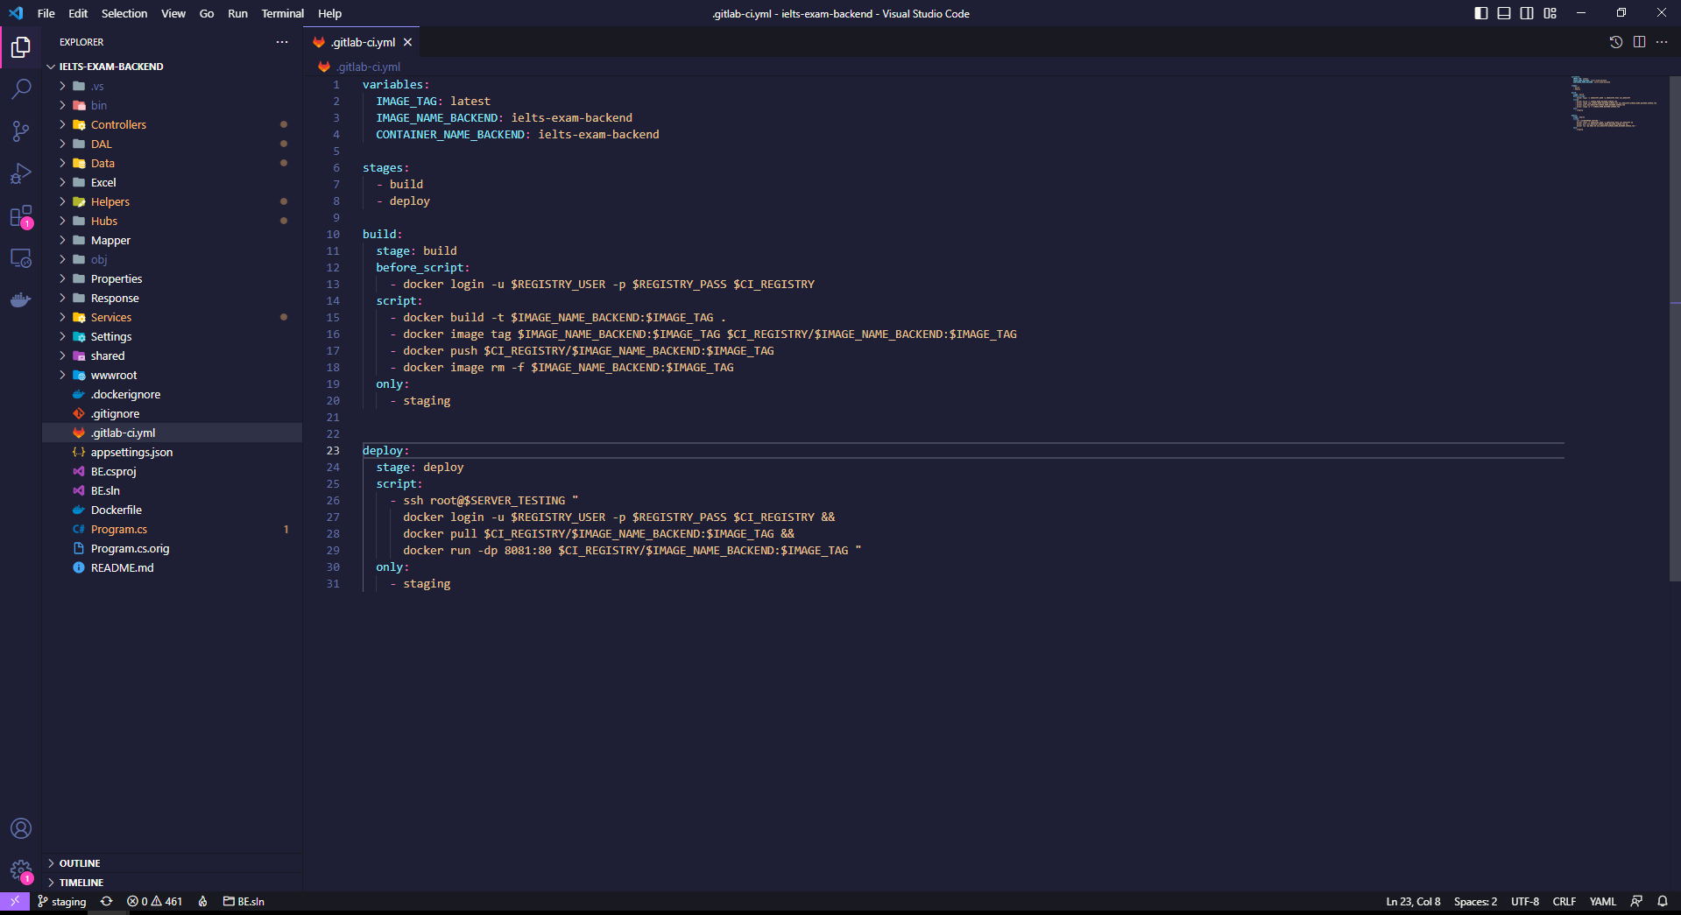Click the editor vertical scrollbar

[x=1675, y=328]
